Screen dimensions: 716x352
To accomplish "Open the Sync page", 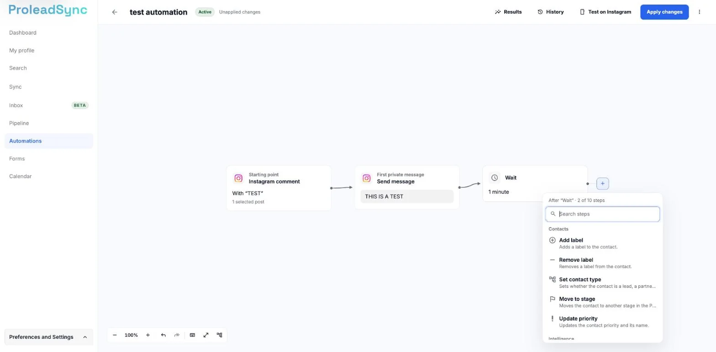I will (x=15, y=87).
